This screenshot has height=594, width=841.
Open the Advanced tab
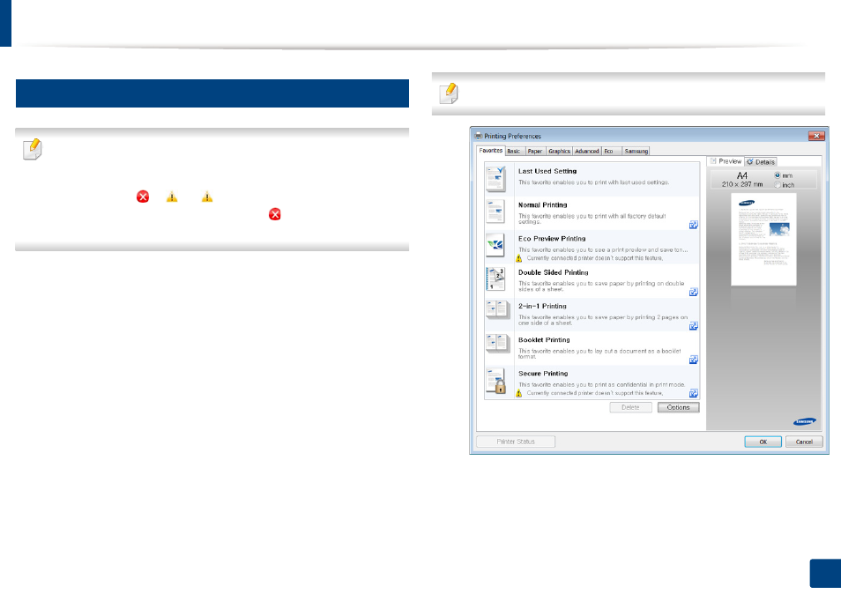587,152
